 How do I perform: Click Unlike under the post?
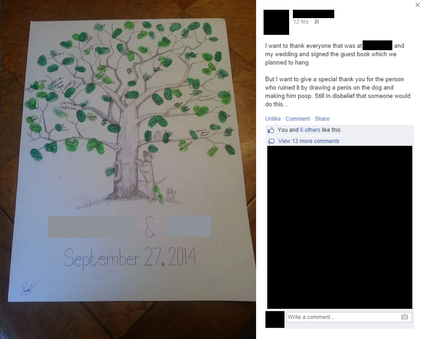coord(273,119)
